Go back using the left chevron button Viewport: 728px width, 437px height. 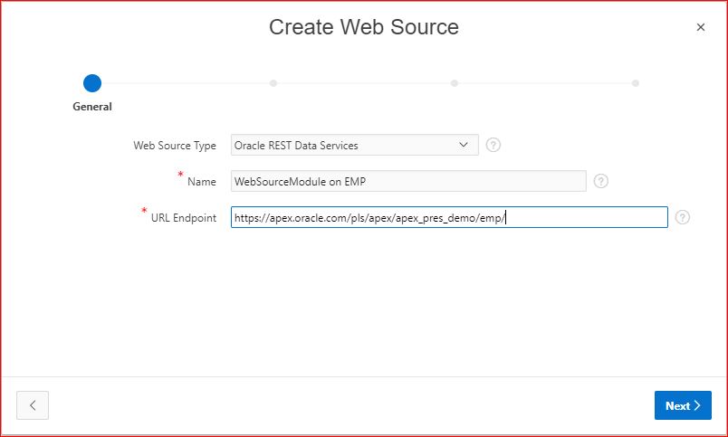click(33, 405)
